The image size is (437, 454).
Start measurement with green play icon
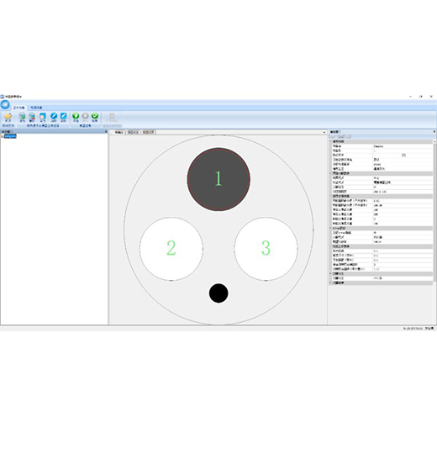76,117
